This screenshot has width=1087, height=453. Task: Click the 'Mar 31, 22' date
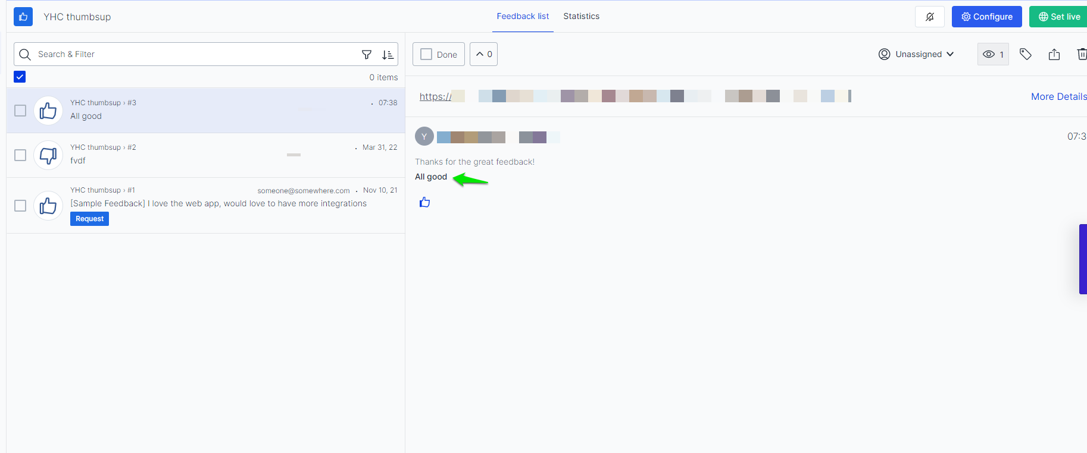pos(380,147)
